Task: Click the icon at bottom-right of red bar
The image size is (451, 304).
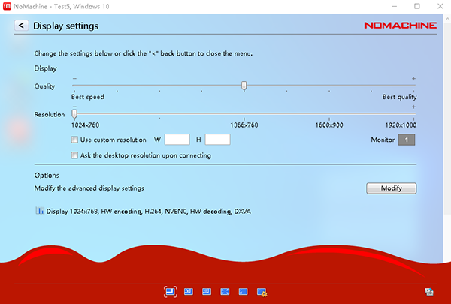Action: pyautogui.click(x=428, y=291)
